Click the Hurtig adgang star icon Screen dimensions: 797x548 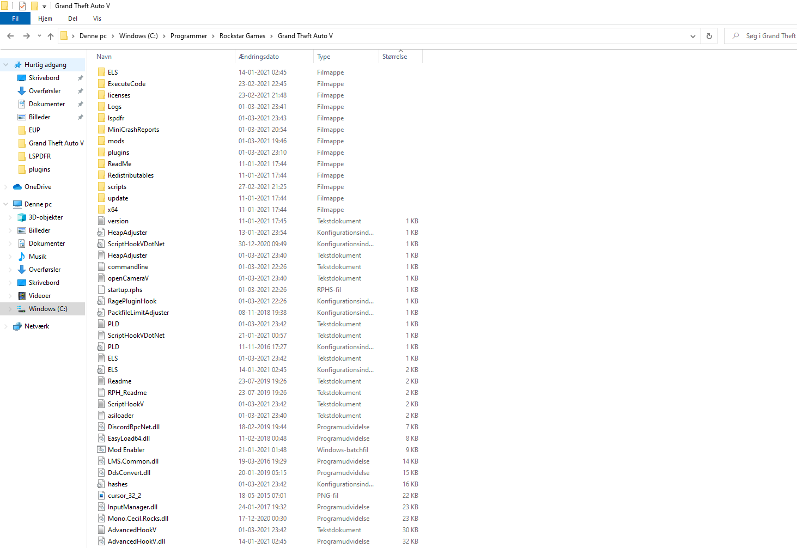click(18, 65)
